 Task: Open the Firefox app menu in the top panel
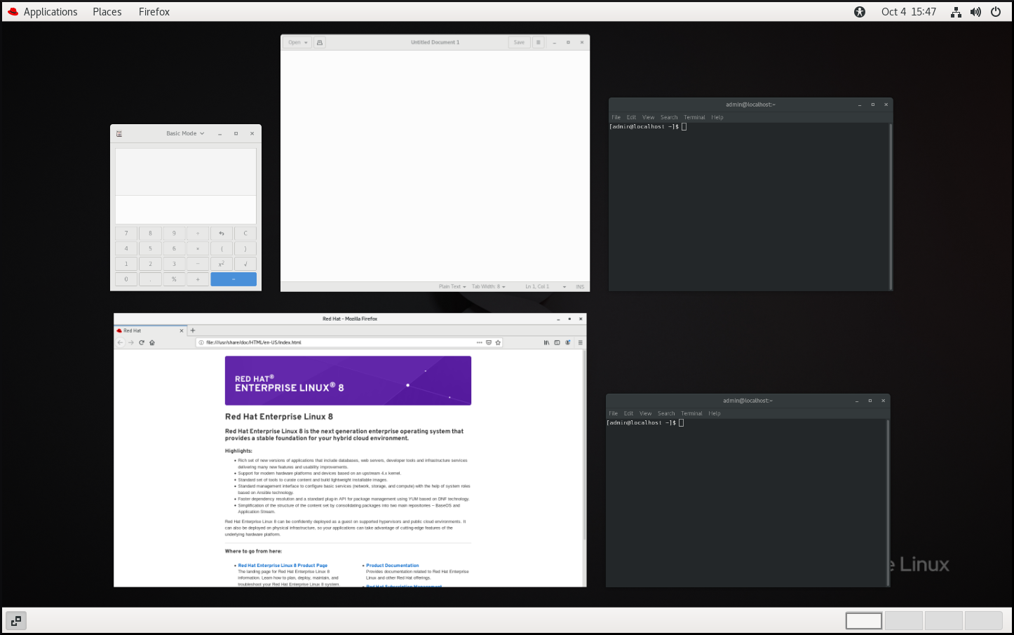[x=154, y=12]
